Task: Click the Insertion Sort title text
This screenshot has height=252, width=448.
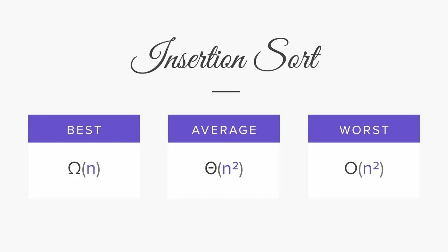Action: (225, 57)
